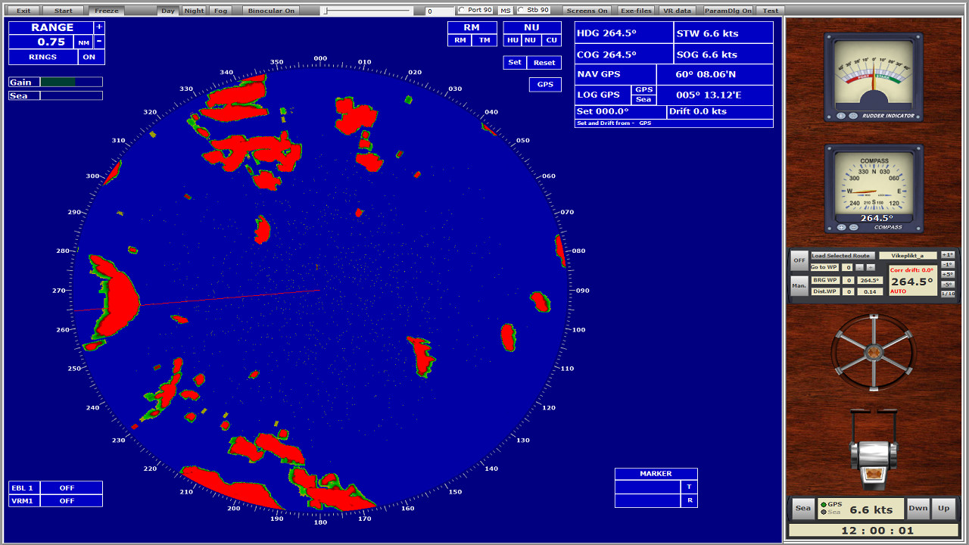Toggle Binocular On in the toolbar
Image resolution: width=969 pixels, height=545 pixels.
[270, 10]
